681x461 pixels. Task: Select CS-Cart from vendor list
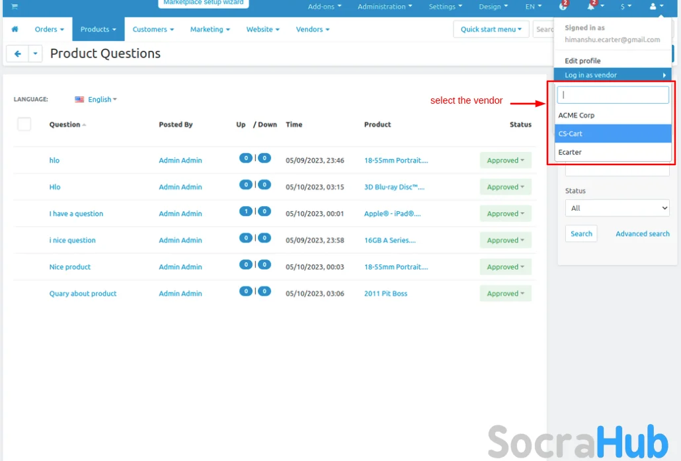click(613, 133)
